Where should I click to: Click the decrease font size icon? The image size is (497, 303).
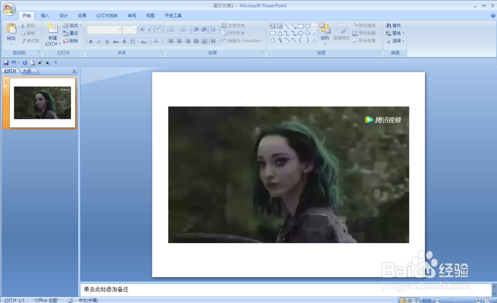150,29
